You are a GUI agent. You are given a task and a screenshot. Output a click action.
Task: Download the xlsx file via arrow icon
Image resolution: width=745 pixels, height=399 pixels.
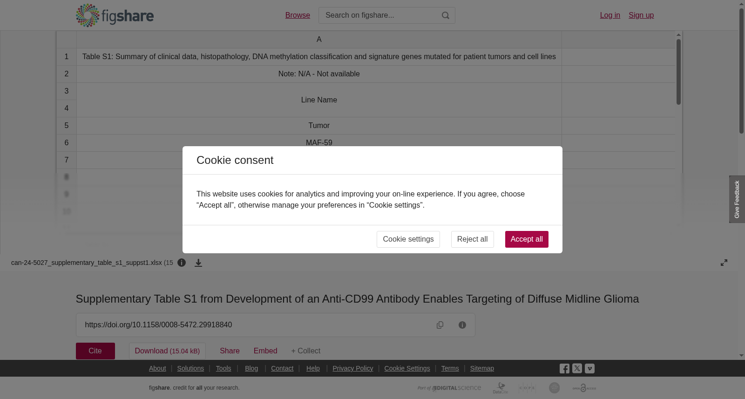click(198, 263)
